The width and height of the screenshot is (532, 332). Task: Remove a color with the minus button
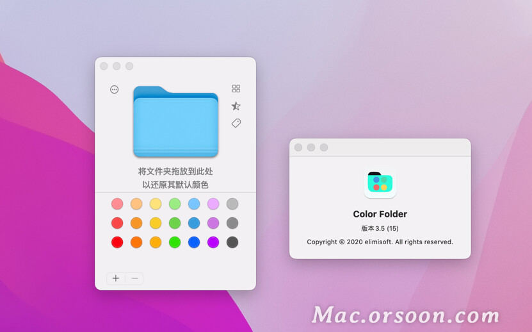(x=134, y=278)
